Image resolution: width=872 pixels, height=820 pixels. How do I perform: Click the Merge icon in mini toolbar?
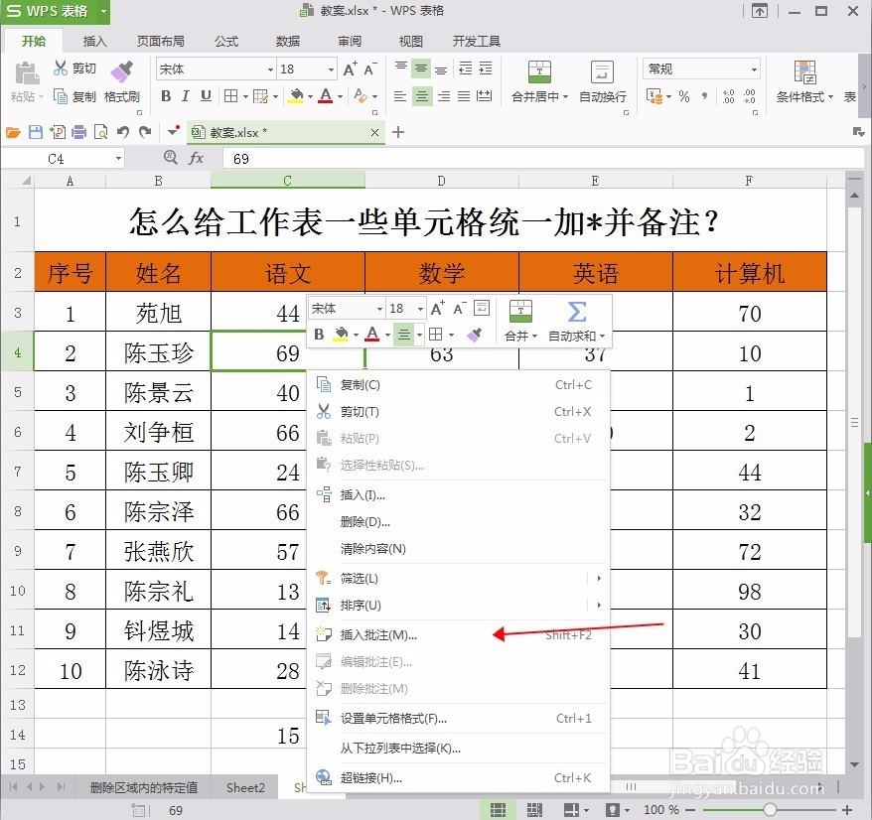coord(520,312)
